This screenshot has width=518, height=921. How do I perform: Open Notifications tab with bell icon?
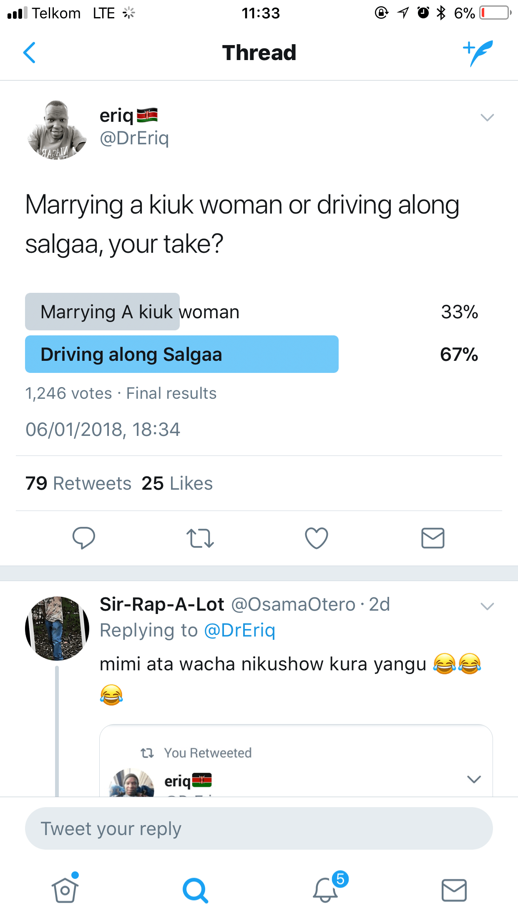326,890
